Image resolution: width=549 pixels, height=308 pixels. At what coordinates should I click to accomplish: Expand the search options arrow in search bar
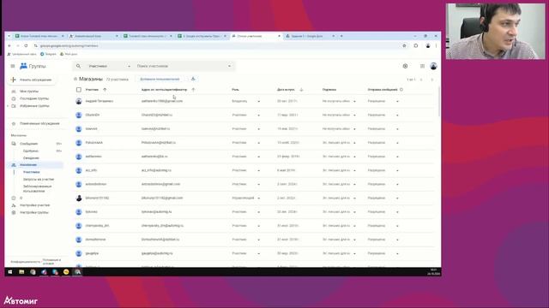point(229,66)
